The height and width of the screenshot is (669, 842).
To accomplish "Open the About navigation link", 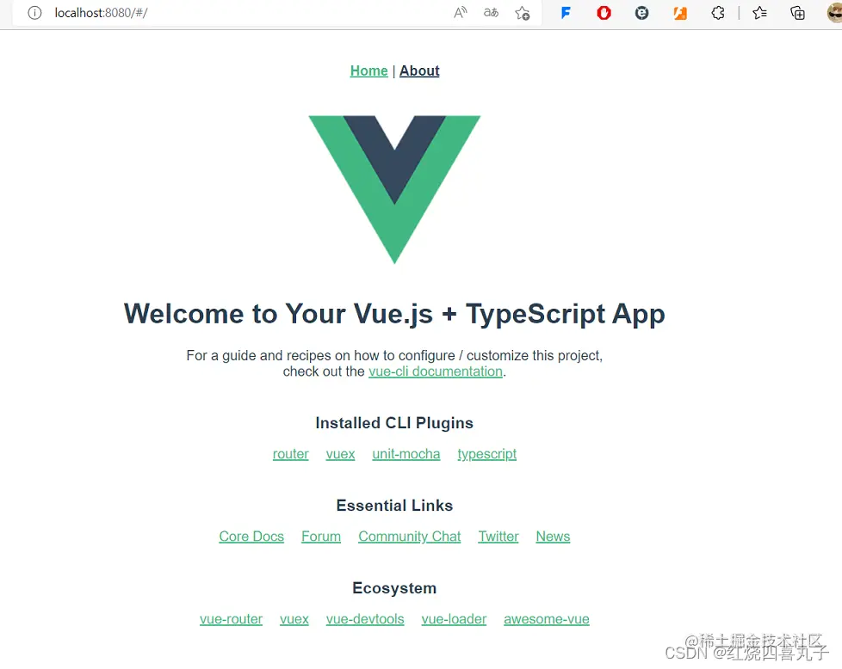I will pyautogui.click(x=419, y=71).
